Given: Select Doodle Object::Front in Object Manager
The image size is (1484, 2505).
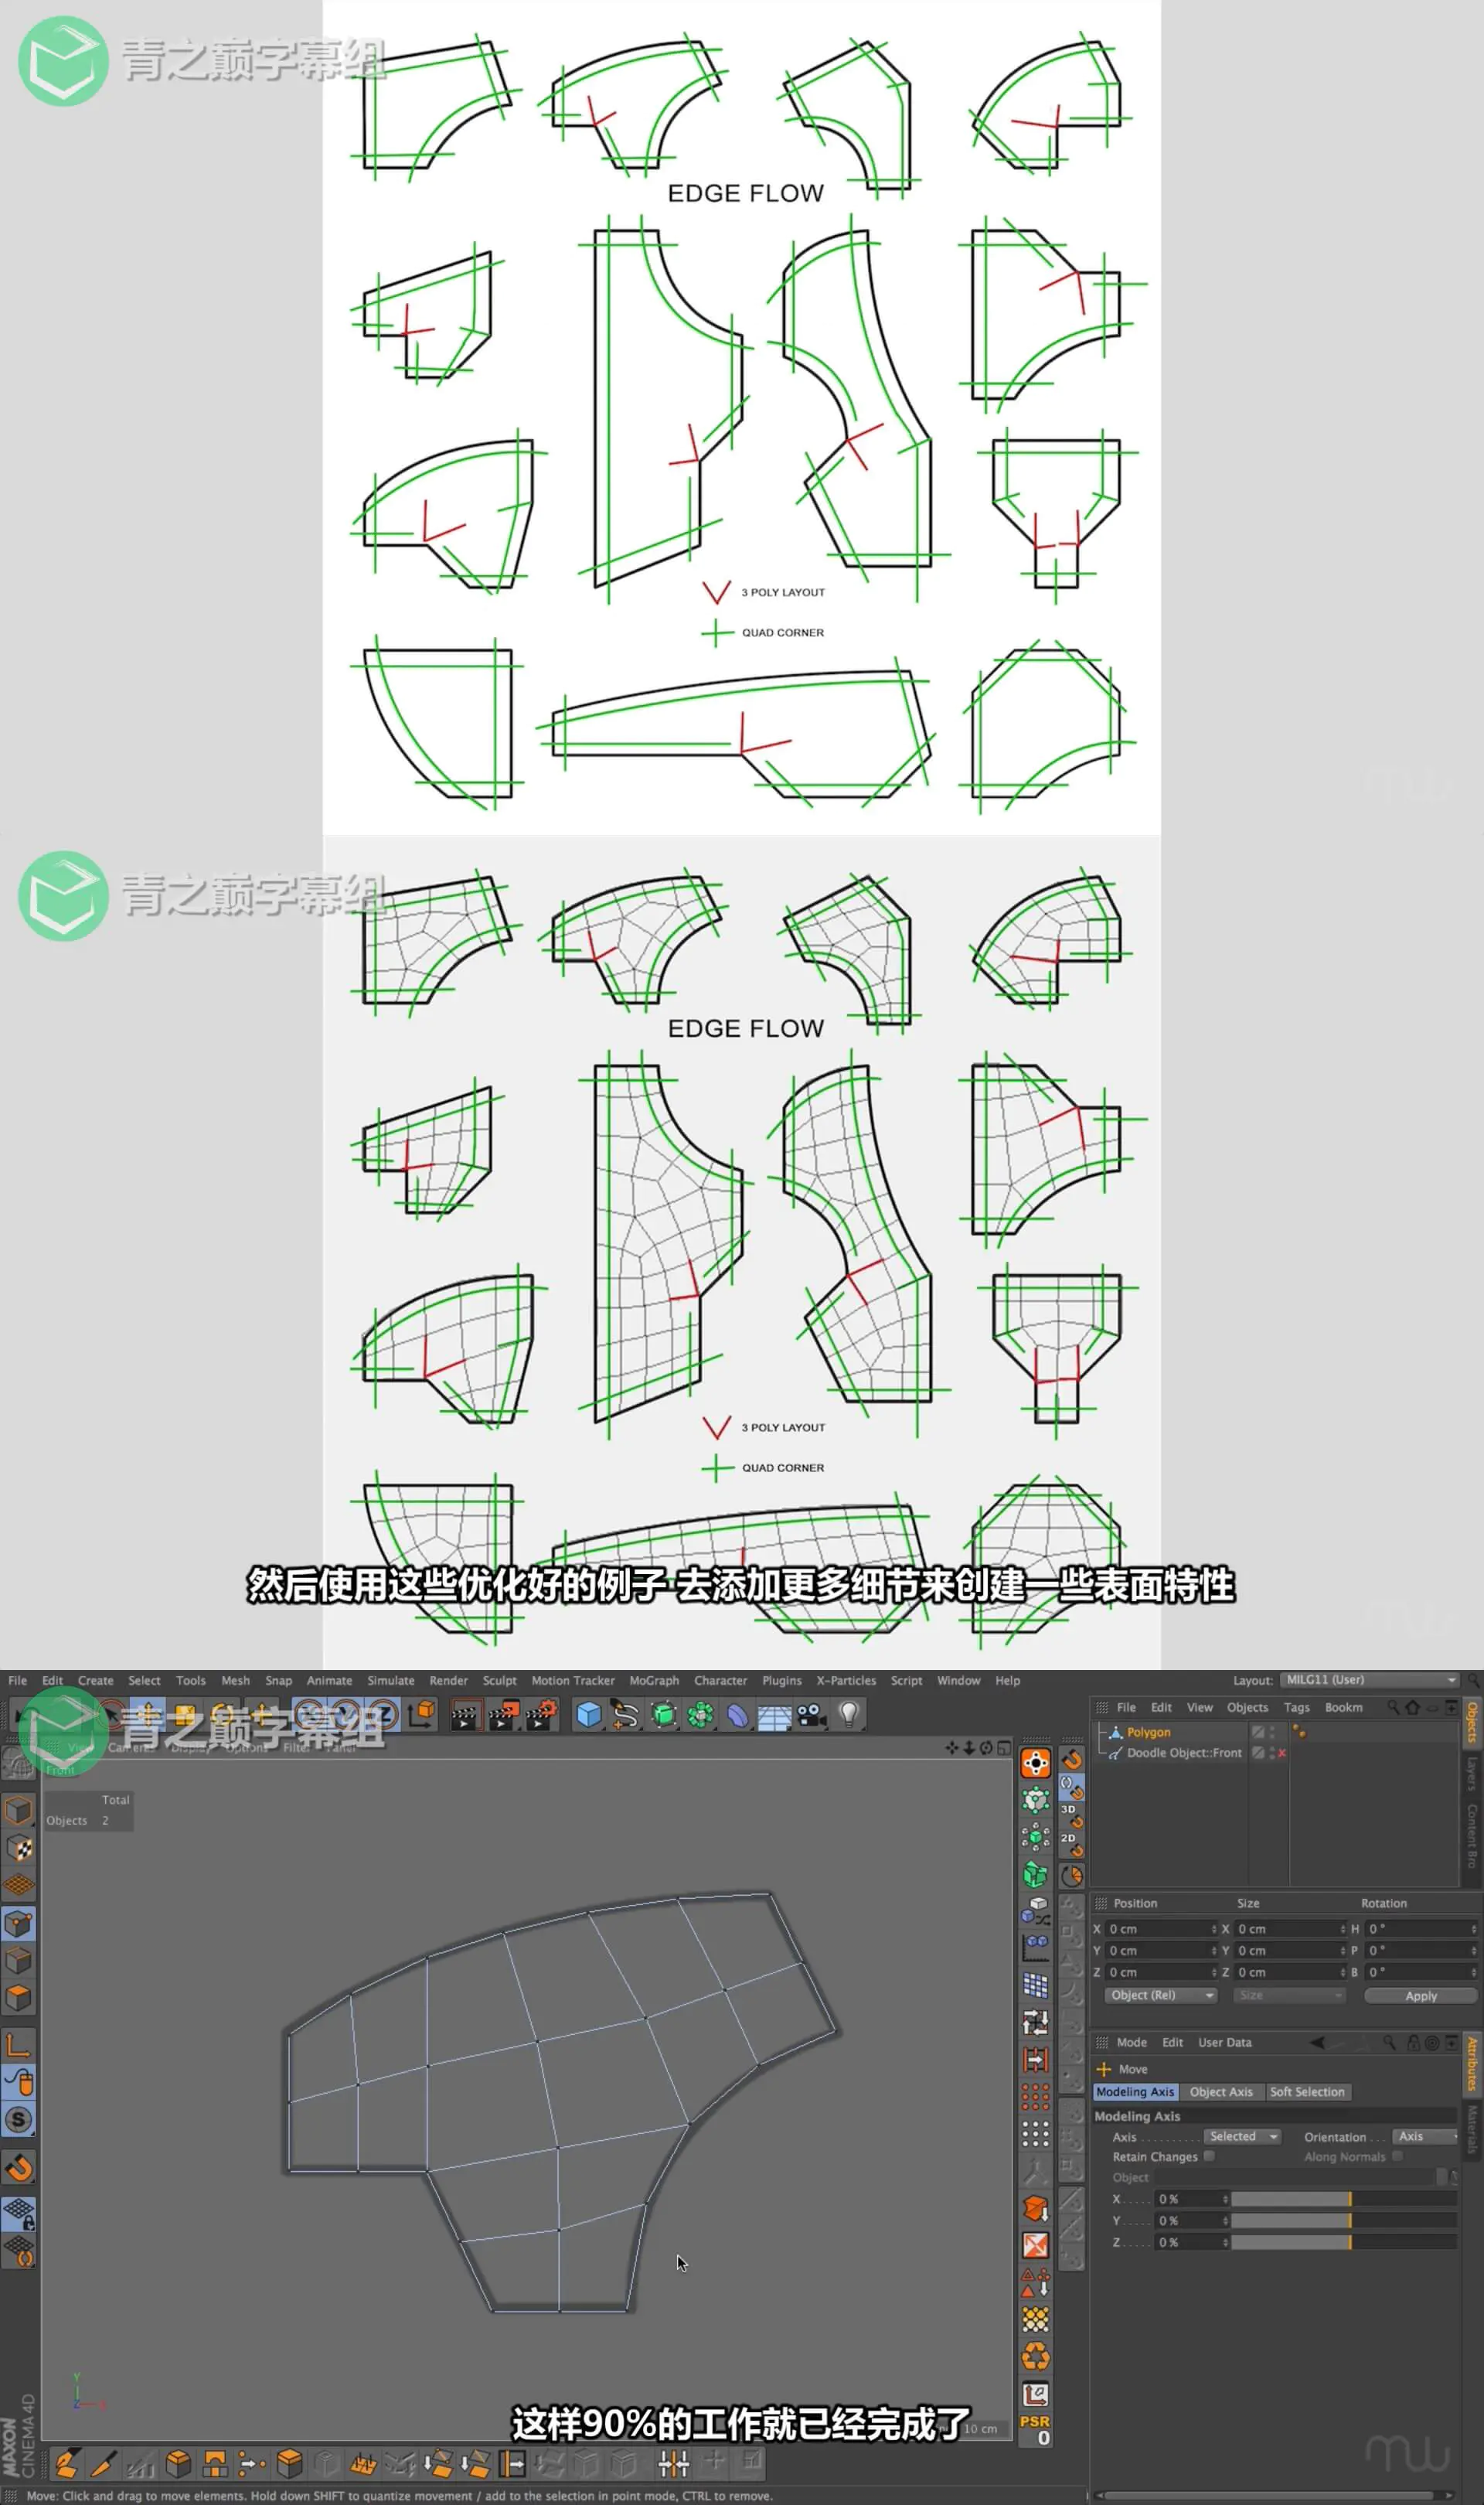Looking at the screenshot, I should click(1184, 1752).
